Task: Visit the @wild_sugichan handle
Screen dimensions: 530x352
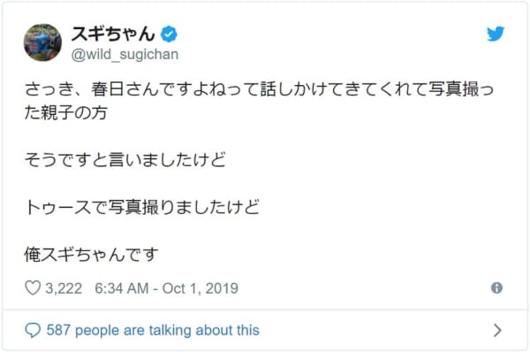Action: coord(125,55)
